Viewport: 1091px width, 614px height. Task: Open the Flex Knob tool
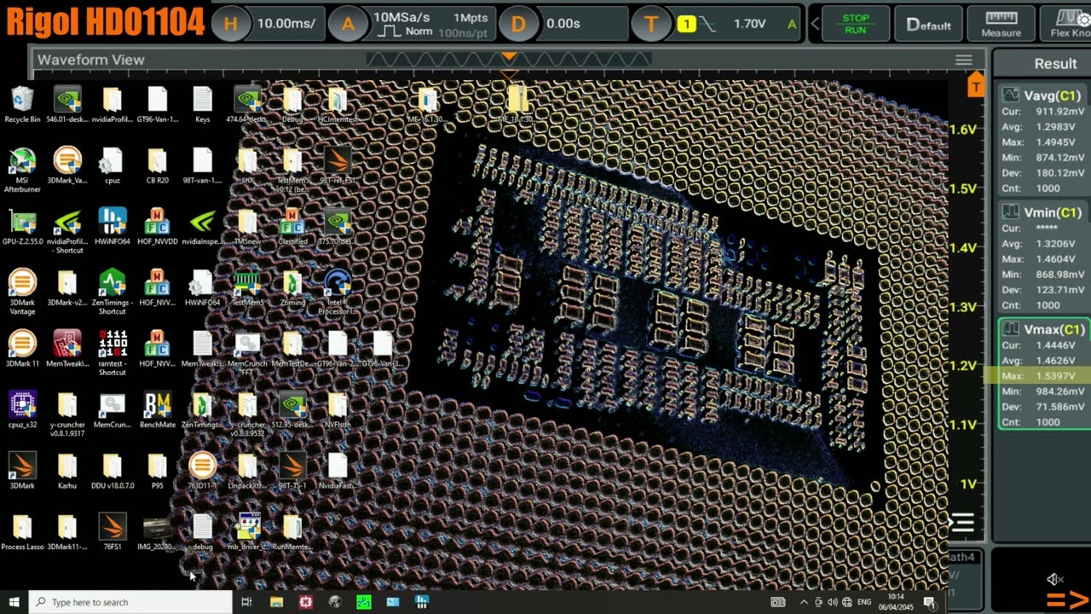point(1066,24)
